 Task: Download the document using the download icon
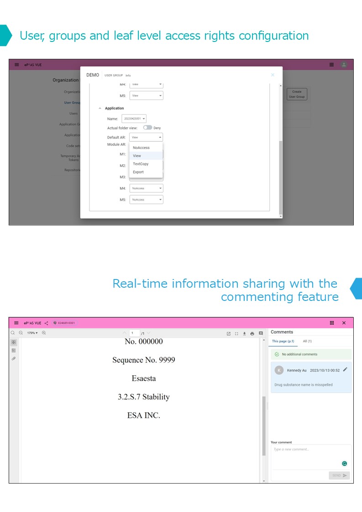pyautogui.click(x=244, y=334)
